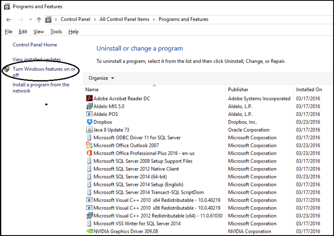
Task: Select Visual C++ 2012 Redistributable (x64) icon
Action: [89, 216]
